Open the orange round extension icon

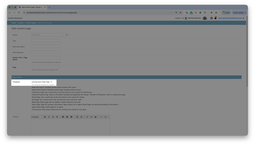tap(196, 13)
